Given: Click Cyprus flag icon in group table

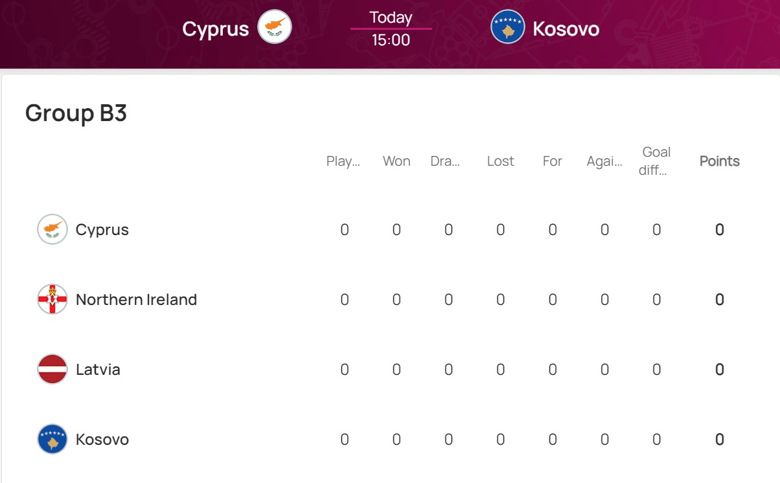Looking at the screenshot, I should coord(52,229).
